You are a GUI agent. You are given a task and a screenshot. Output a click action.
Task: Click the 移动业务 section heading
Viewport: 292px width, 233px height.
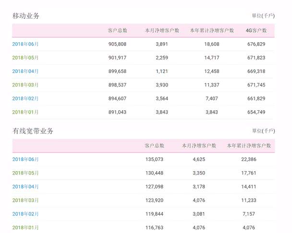[x=26, y=16]
